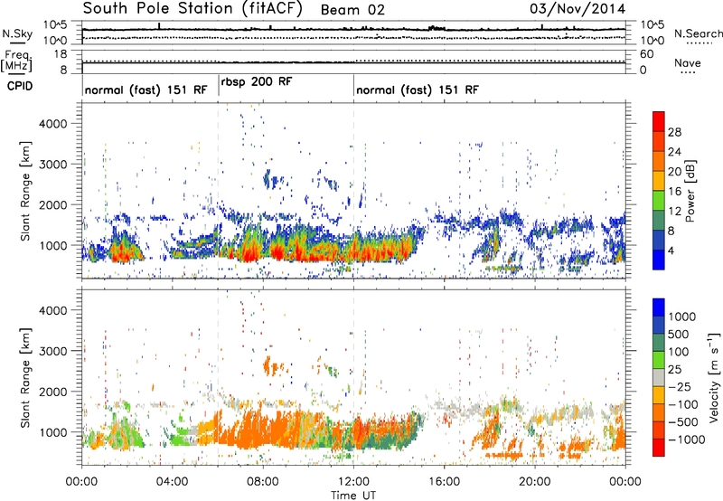Click the strong red power echo near 08:00
Image resolution: width=723 pixels, height=501 pixels.
click(277, 253)
